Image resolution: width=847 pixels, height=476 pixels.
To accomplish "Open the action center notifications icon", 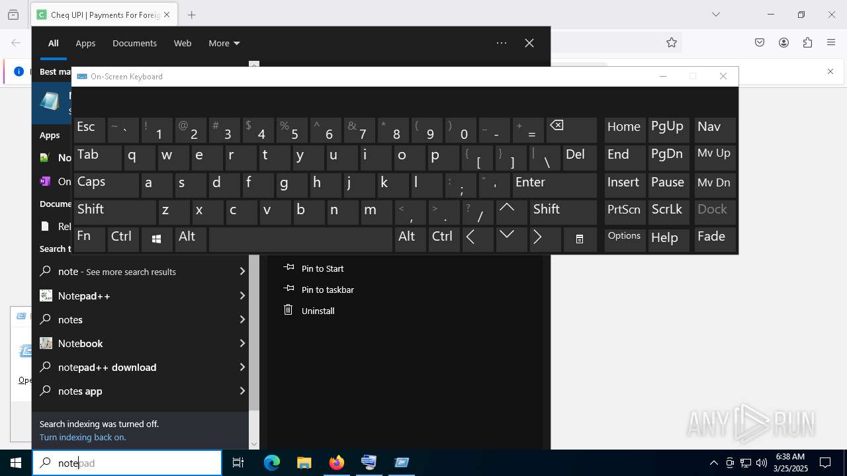I will tap(825, 463).
